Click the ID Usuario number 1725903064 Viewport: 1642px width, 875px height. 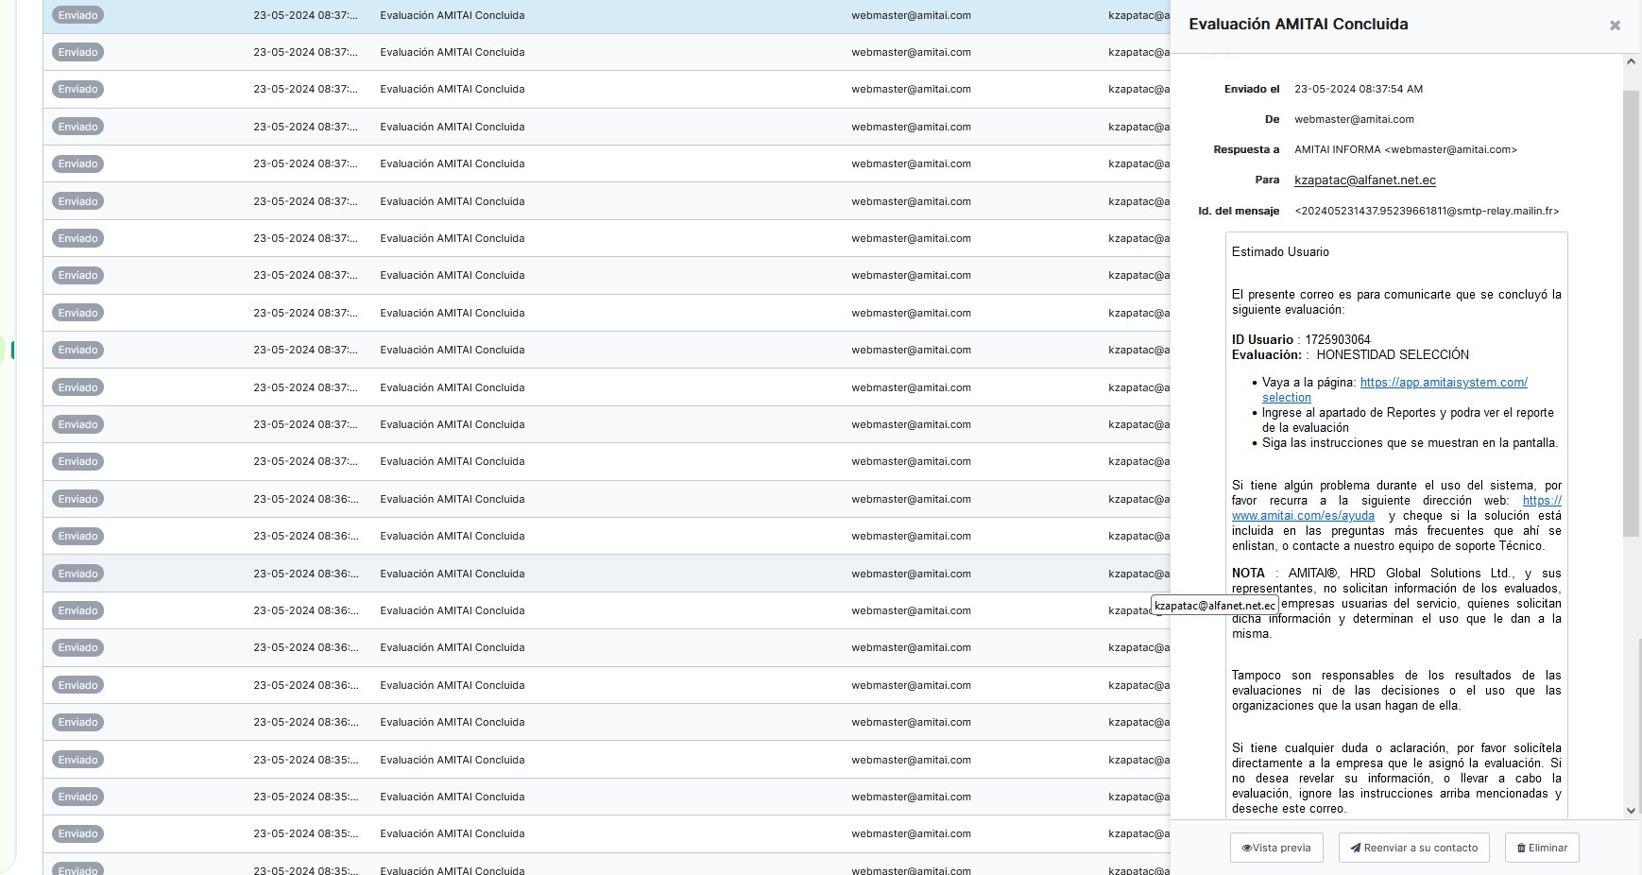click(x=1337, y=340)
